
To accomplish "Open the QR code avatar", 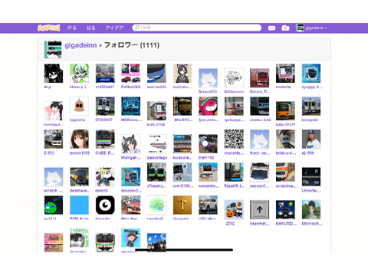I will click(x=234, y=140).
